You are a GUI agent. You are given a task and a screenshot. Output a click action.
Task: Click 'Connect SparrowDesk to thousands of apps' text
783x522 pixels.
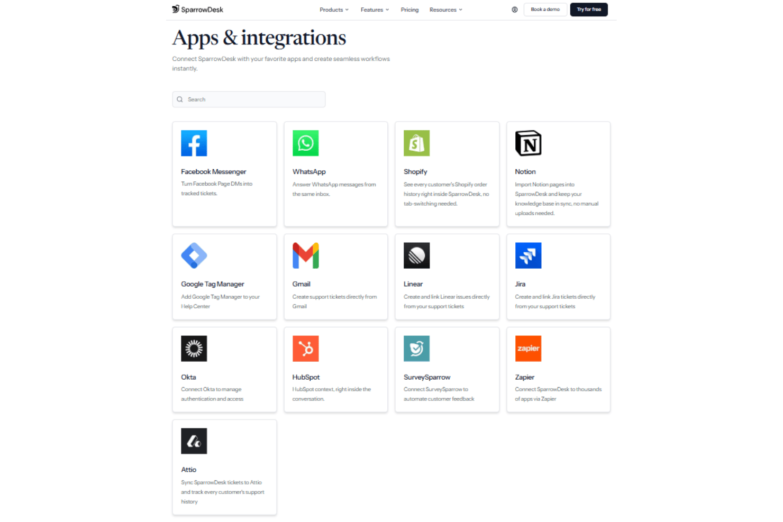click(559, 394)
